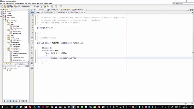This screenshot has height=109, width=194.
Task: Toggle Show Static Members filter in Navigator
Action: 10,101
